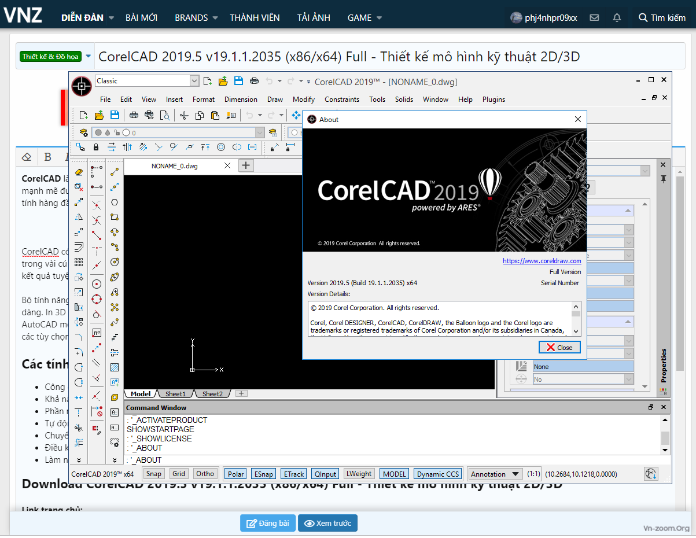Image resolution: width=696 pixels, height=538 pixels.
Task: Click the padlock fix constraint icon
Action: (x=96, y=147)
